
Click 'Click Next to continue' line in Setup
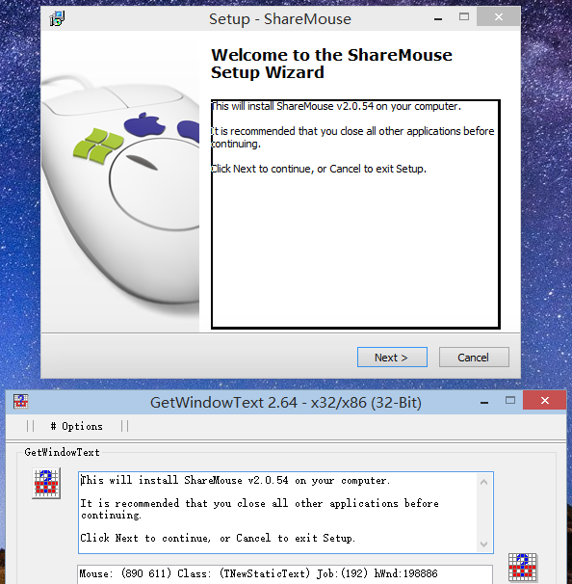click(318, 169)
